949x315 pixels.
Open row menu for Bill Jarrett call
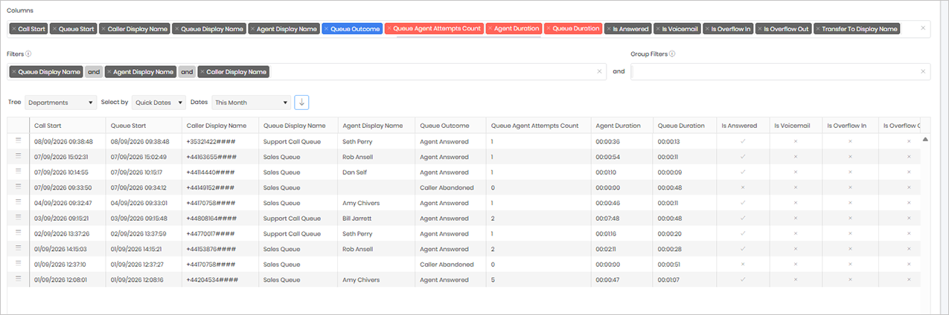(18, 218)
